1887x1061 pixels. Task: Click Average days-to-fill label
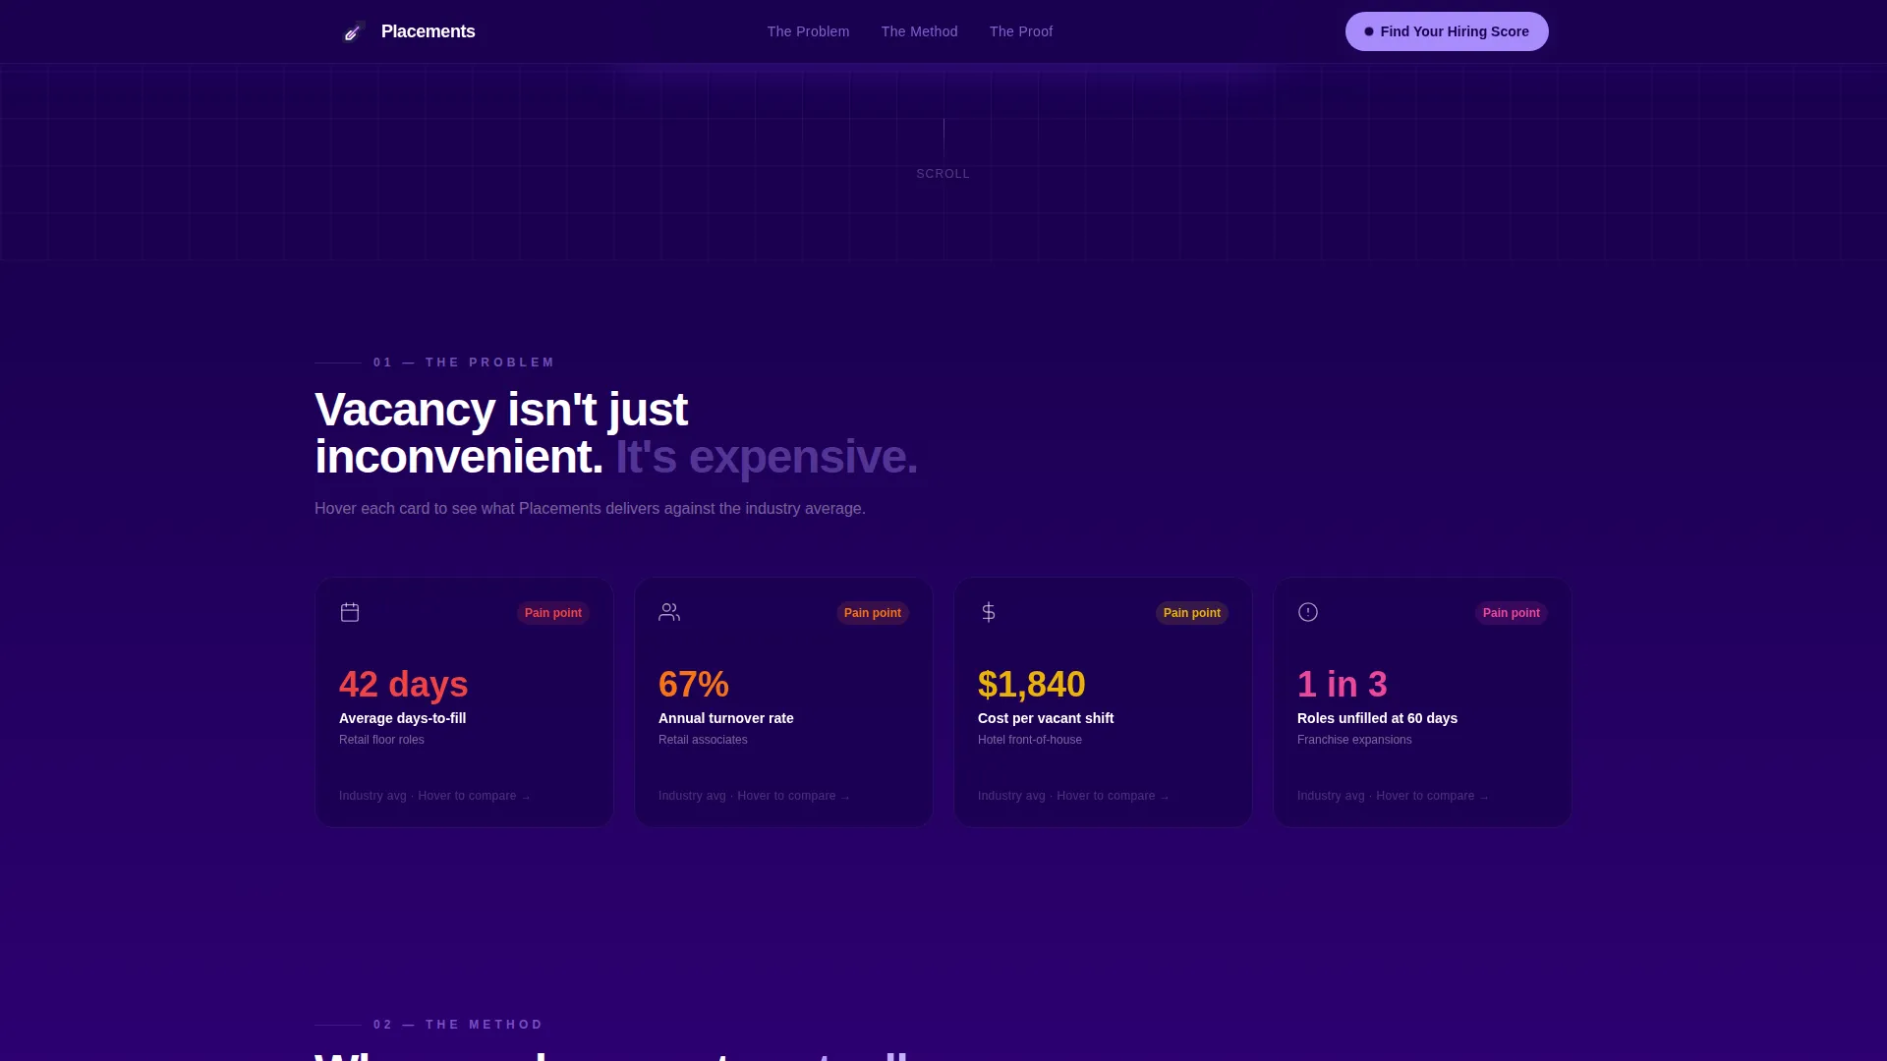click(x=403, y=718)
